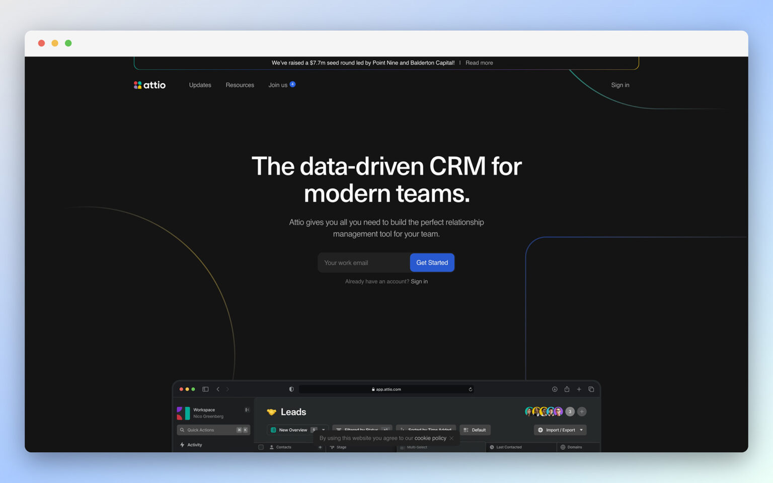Collapse the workspace sidebar panel
Viewport: 773px width, 483px height.
pos(247,409)
